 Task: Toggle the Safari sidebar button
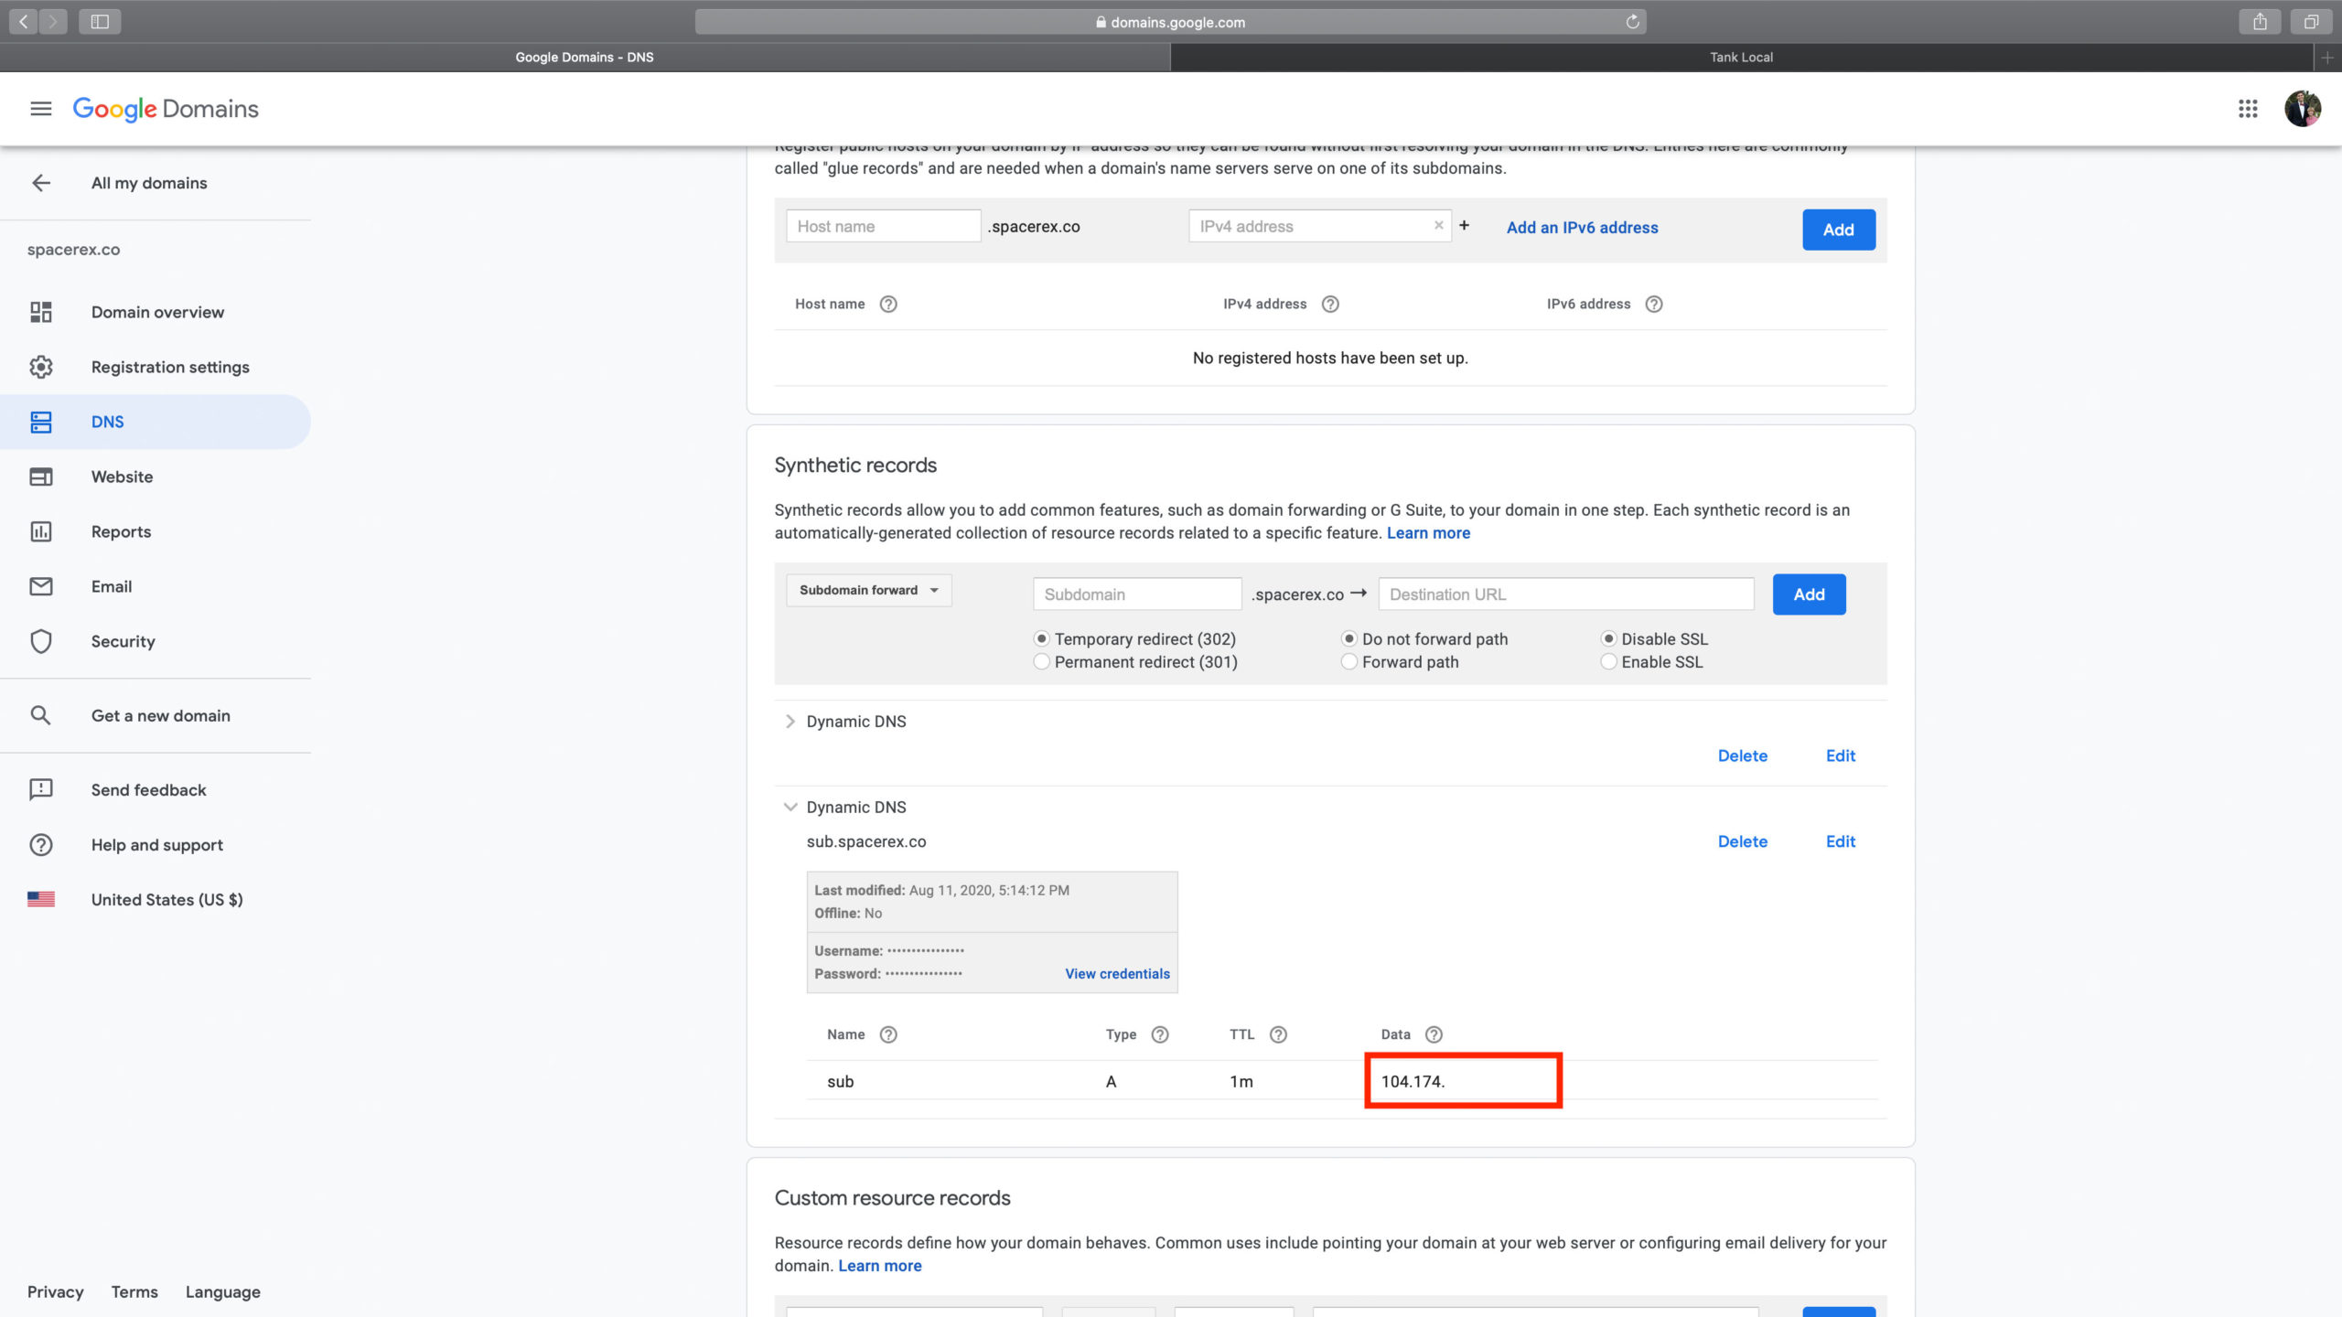(100, 21)
